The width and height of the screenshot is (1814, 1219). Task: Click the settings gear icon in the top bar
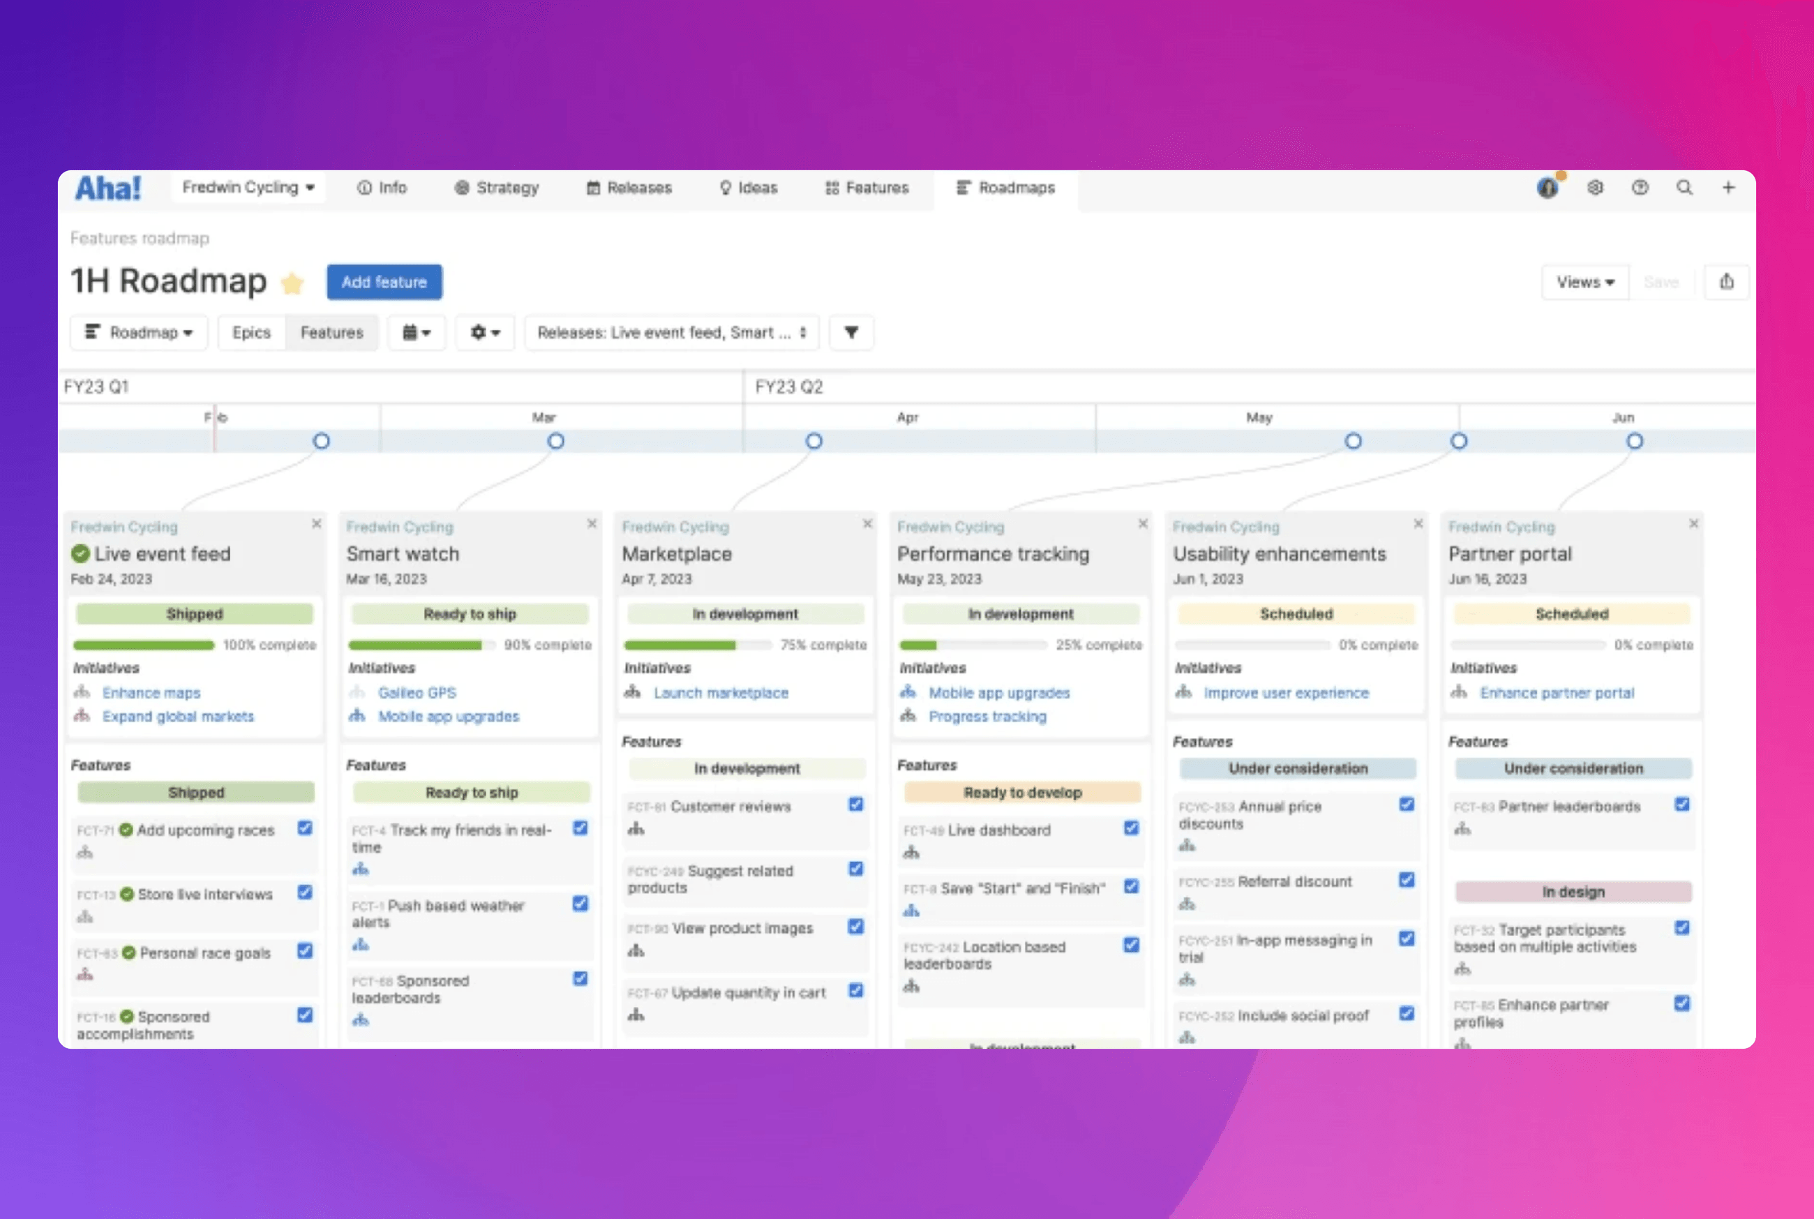1596,188
